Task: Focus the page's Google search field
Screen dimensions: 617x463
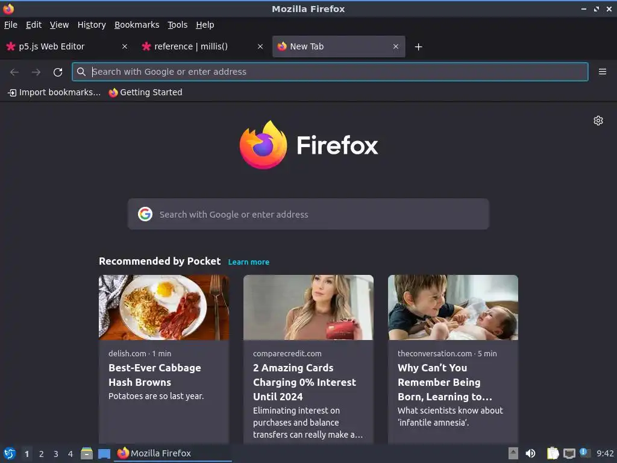Action: [308, 214]
